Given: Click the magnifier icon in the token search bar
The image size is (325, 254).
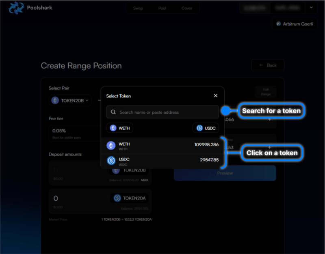Looking at the screenshot, I should pos(113,112).
